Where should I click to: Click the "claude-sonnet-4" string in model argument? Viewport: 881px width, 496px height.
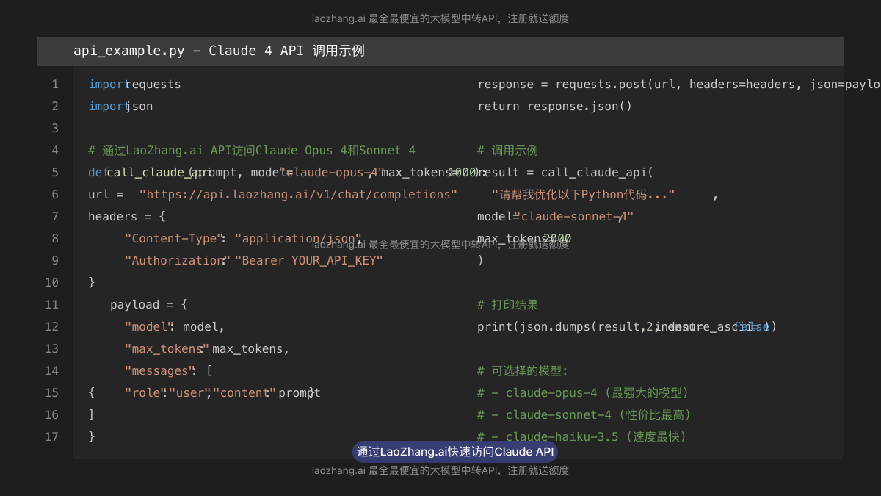(x=573, y=217)
